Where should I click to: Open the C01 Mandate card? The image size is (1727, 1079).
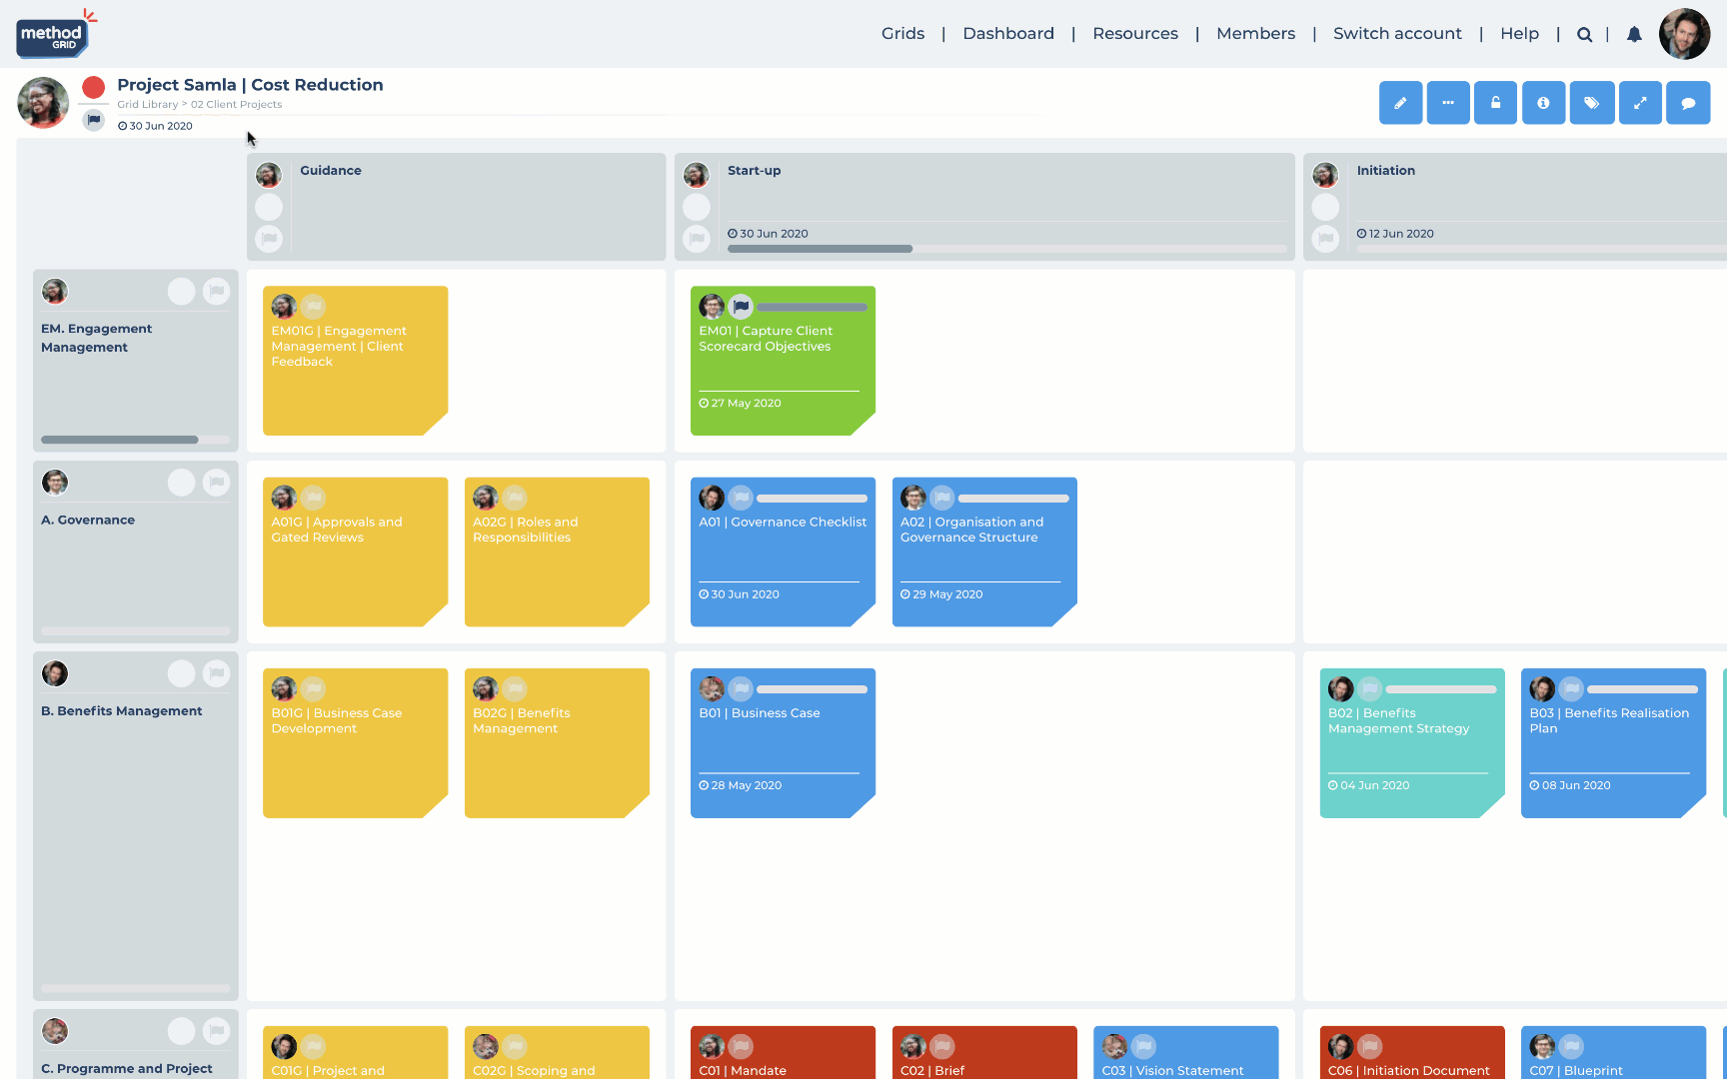tap(783, 1053)
